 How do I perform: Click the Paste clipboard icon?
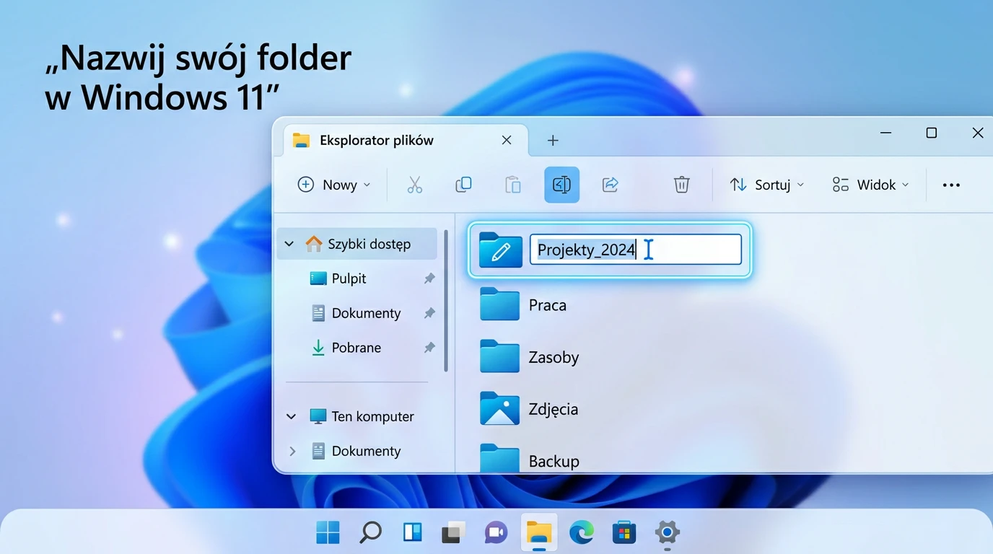pos(512,185)
